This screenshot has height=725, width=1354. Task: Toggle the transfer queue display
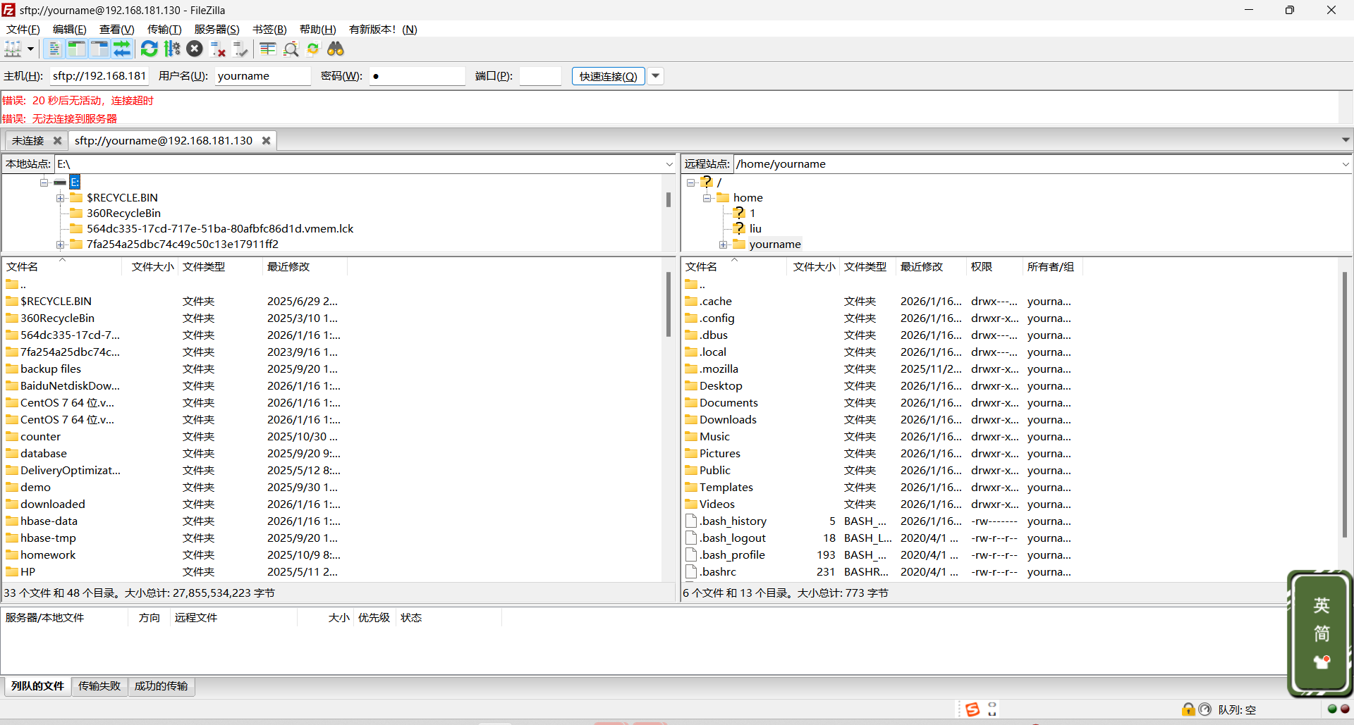pos(122,49)
